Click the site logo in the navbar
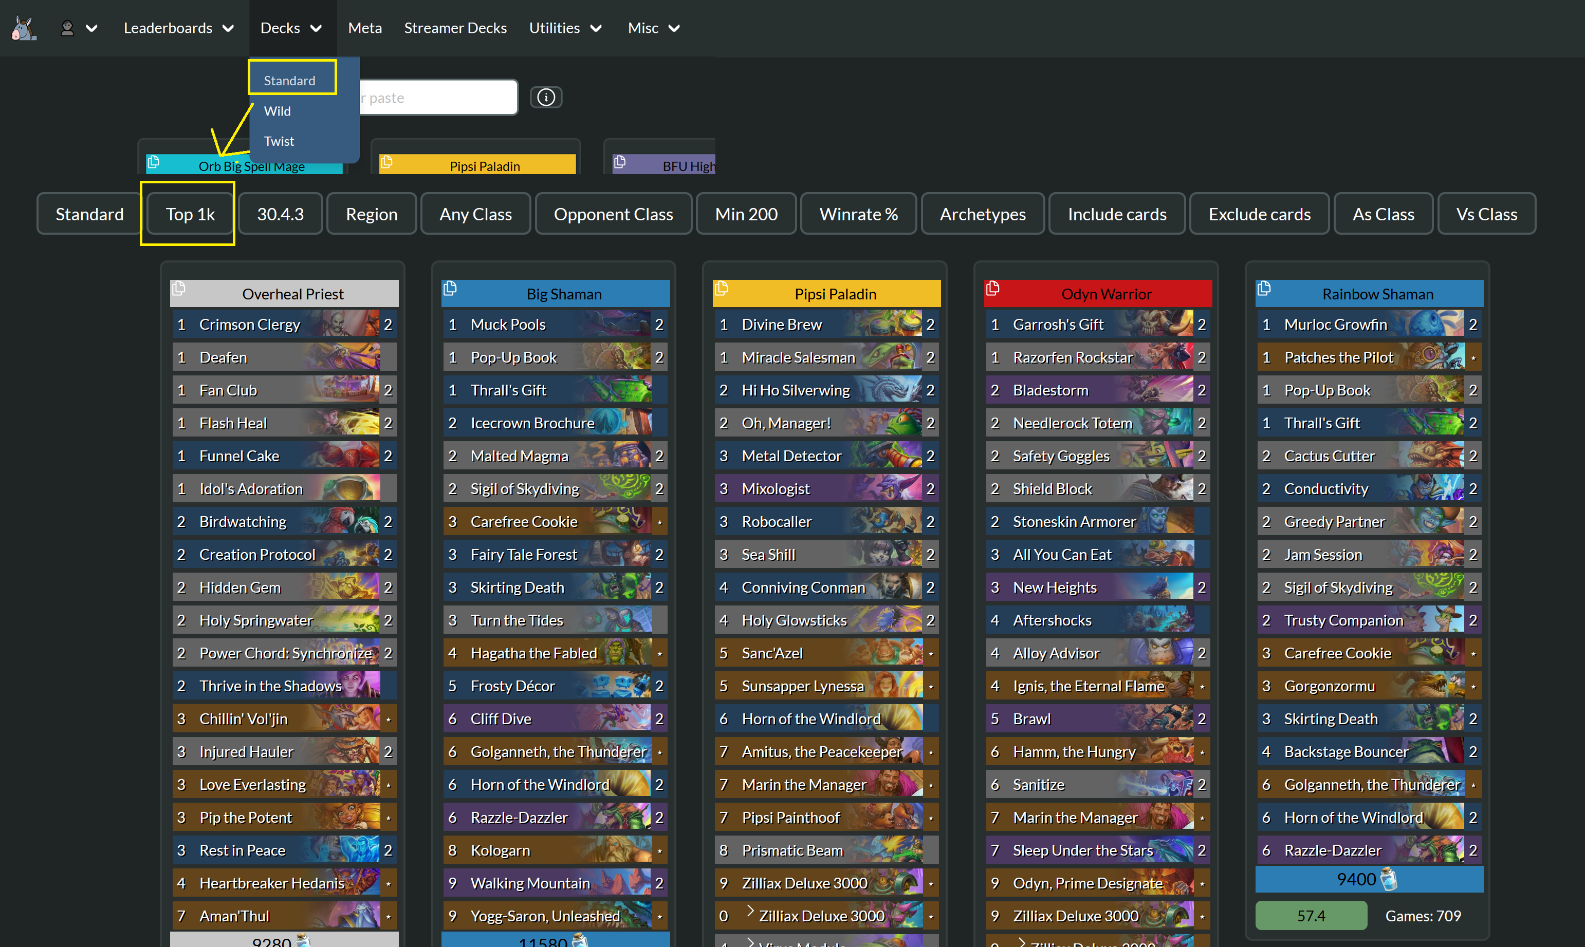 (24, 28)
